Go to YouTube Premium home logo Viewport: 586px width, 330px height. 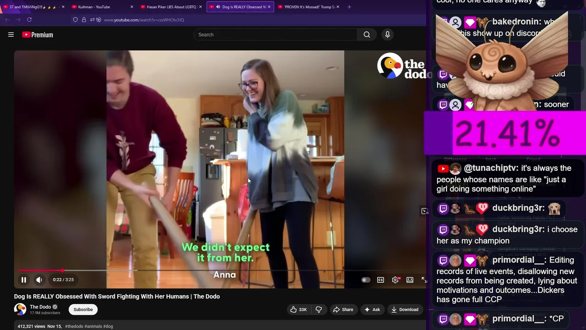point(38,35)
